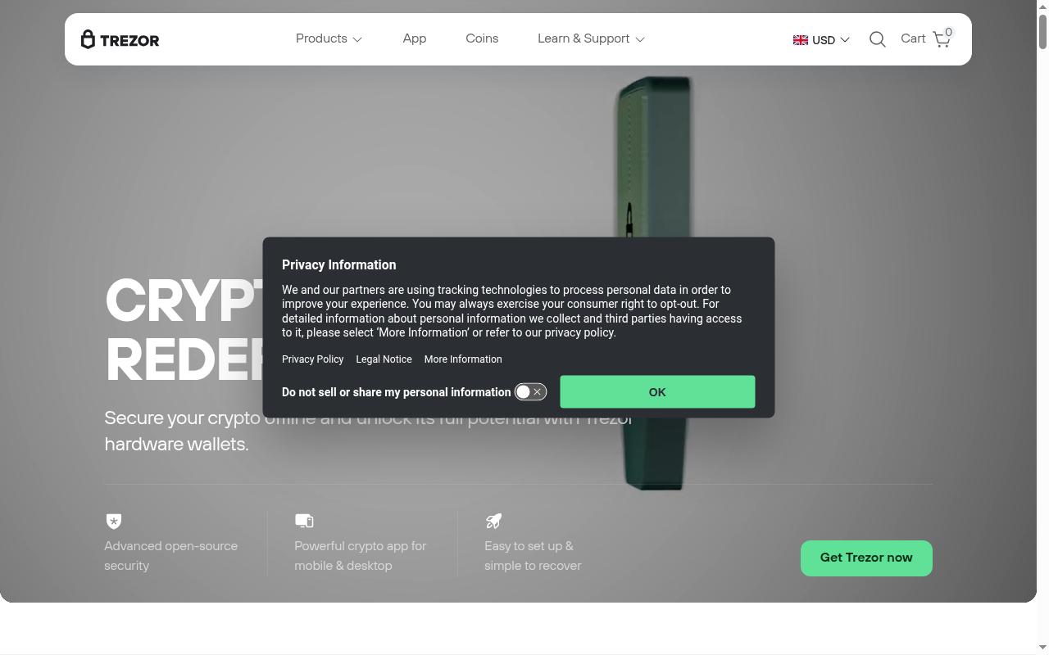Click Get Trezor now button
The width and height of the screenshot is (1049, 655).
[x=866, y=558]
